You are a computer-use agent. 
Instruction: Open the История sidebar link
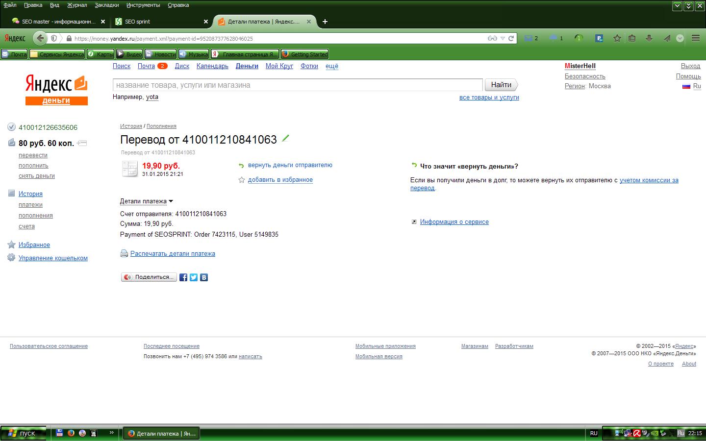(30, 194)
